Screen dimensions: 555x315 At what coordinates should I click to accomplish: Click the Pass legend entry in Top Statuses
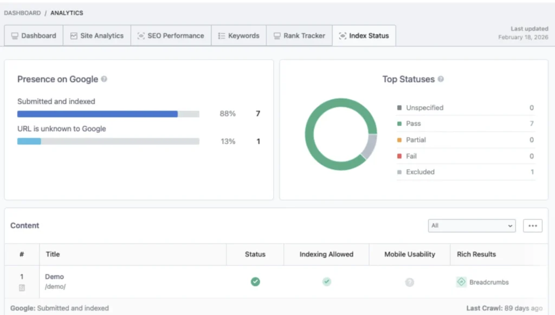[414, 124]
